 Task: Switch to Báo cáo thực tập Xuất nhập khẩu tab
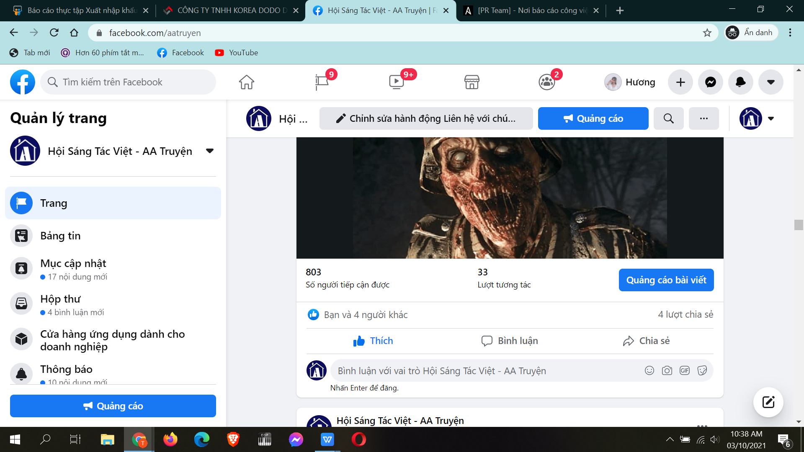[x=81, y=10]
